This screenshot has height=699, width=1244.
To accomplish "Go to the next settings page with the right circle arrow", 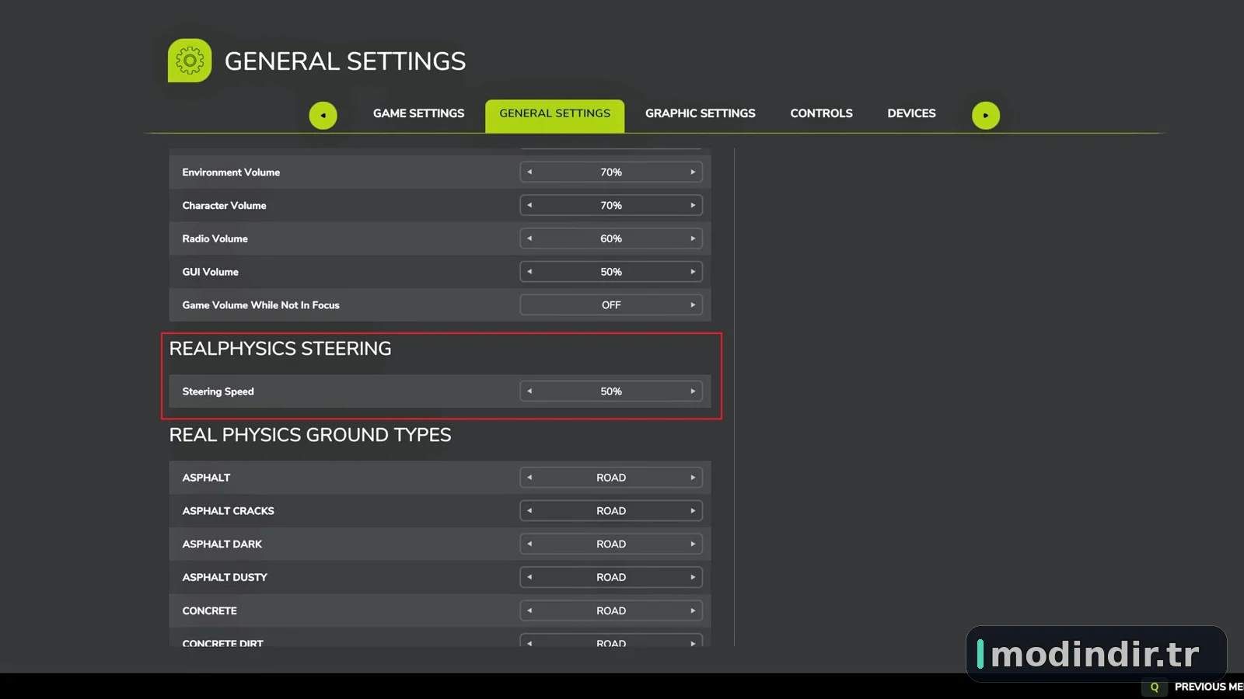I will click(x=986, y=116).
